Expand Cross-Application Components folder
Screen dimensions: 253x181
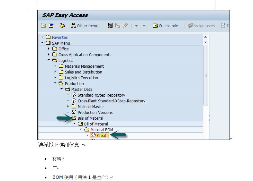49,55
